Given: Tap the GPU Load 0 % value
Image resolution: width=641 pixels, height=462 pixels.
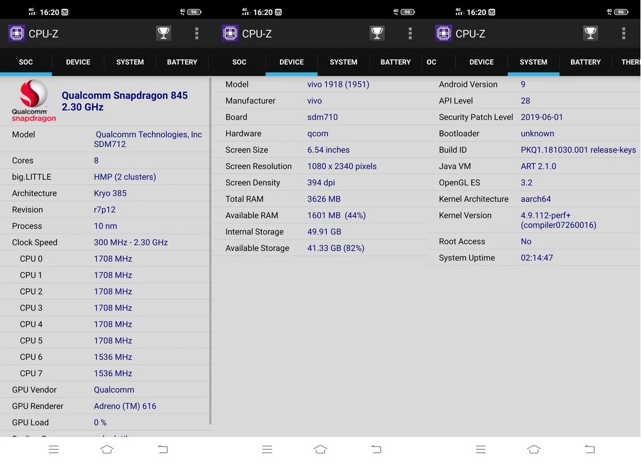Looking at the screenshot, I should point(100,422).
